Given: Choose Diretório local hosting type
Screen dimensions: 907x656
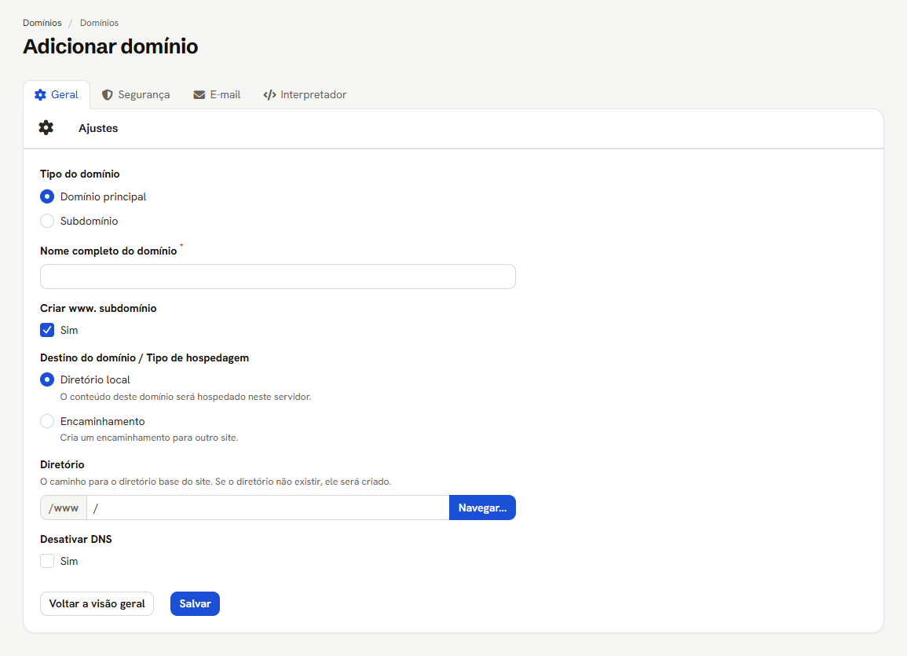Looking at the screenshot, I should (x=47, y=379).
